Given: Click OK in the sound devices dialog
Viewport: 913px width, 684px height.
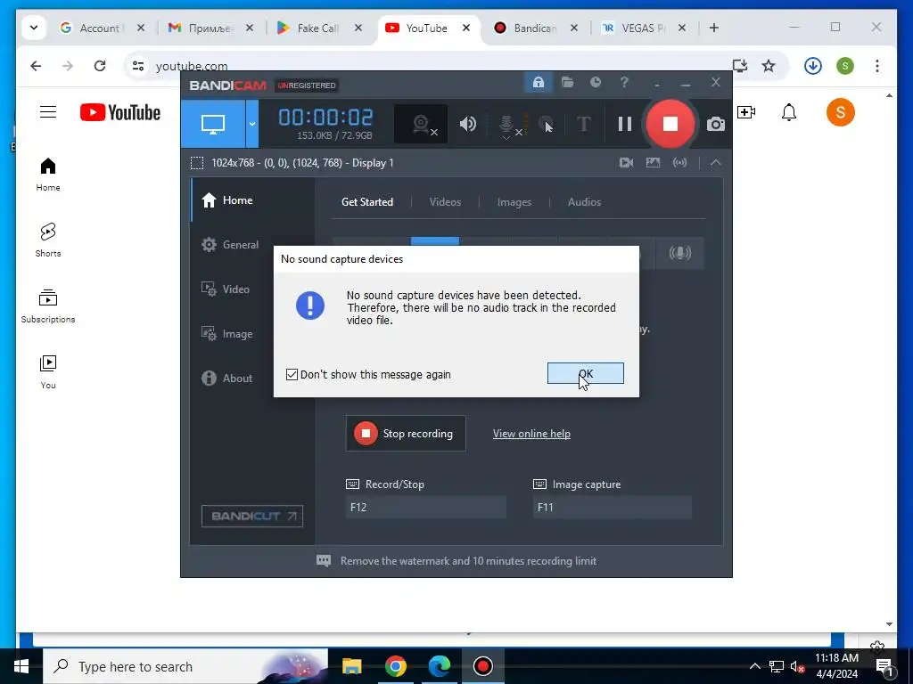Looking at the screenshot, I should (585, 373).
